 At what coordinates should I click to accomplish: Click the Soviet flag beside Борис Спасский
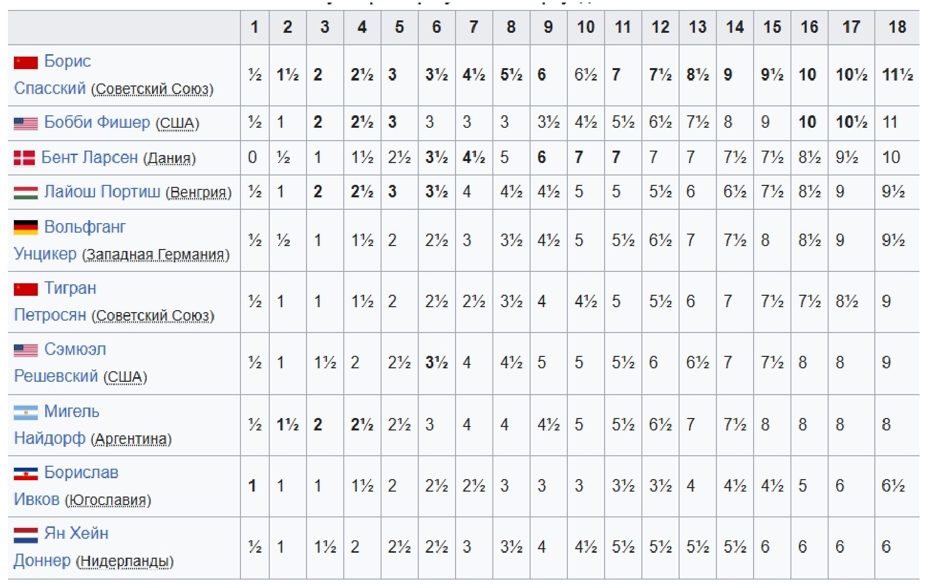(x=25, y=63)
